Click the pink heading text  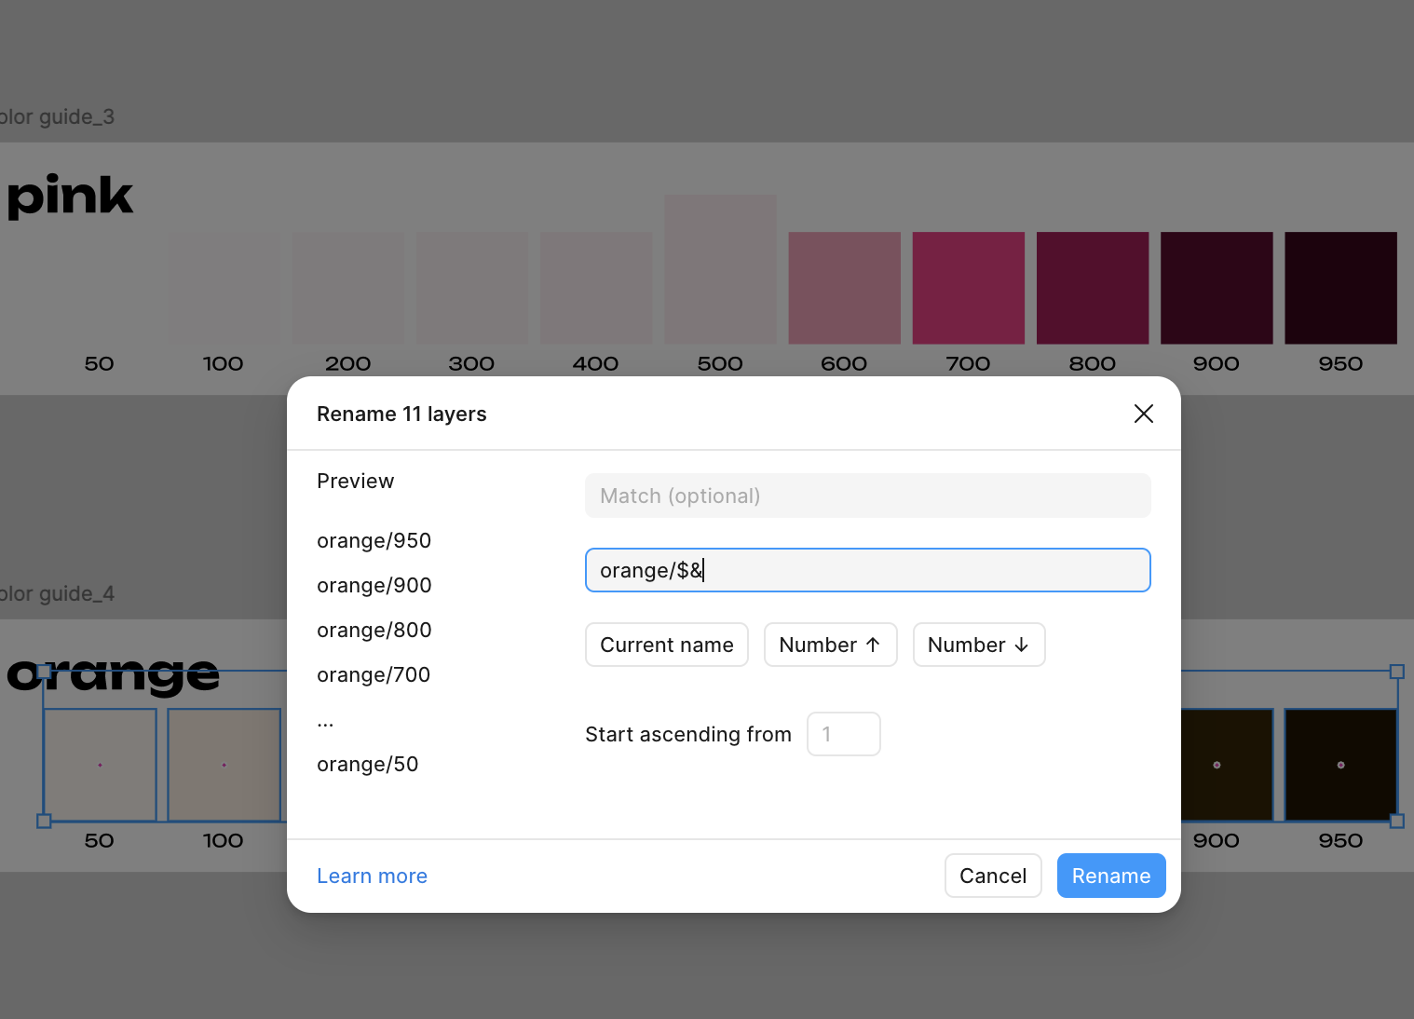point(70,196)
